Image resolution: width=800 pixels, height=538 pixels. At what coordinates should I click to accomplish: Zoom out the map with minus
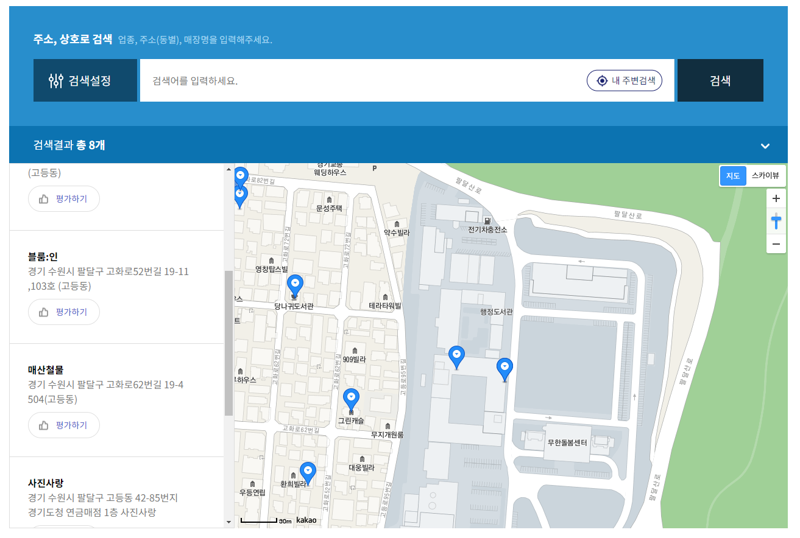(x=776, y=244)
